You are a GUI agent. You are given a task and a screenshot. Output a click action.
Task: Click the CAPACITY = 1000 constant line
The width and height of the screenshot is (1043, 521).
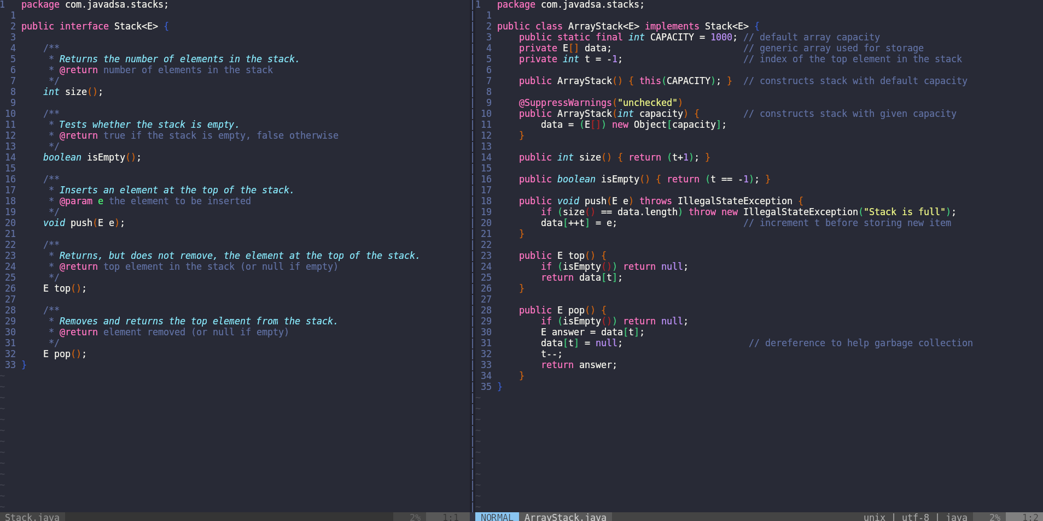[628, 37]
